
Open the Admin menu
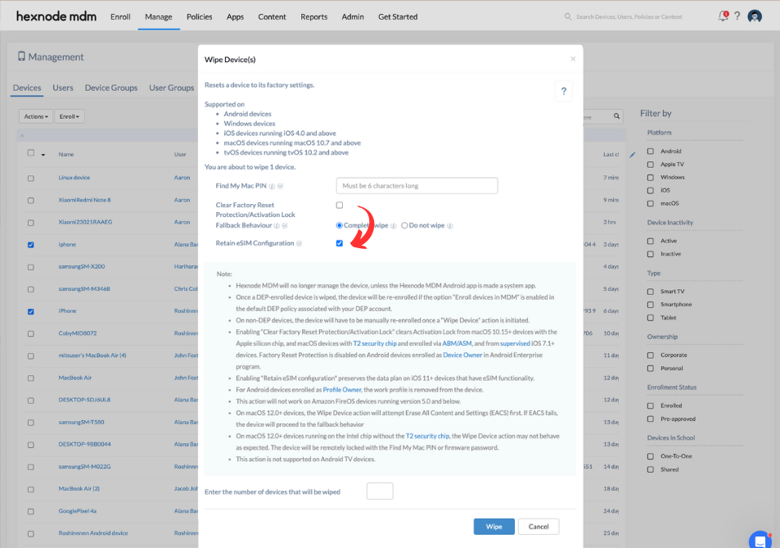(353, 16)
